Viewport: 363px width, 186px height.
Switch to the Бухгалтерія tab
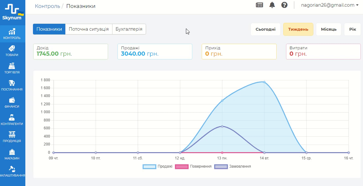click(129, 29)
